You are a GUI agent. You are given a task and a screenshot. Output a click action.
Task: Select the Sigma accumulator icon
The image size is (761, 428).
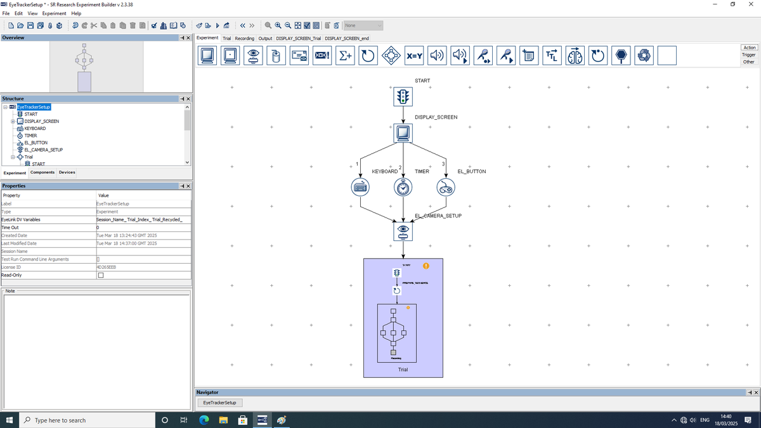click(x=344, y=56)
